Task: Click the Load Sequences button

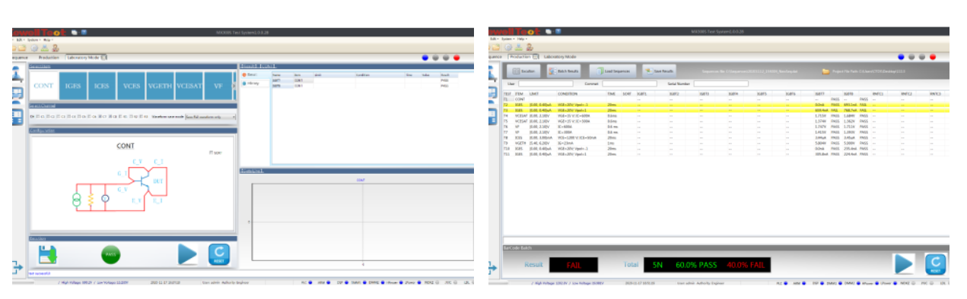Action: (x=612, y=71)
